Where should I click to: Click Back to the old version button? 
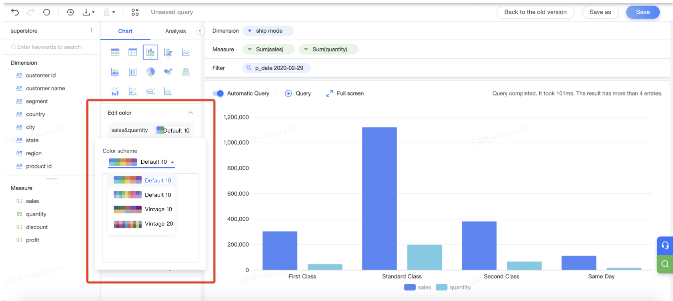click(535, 12)
